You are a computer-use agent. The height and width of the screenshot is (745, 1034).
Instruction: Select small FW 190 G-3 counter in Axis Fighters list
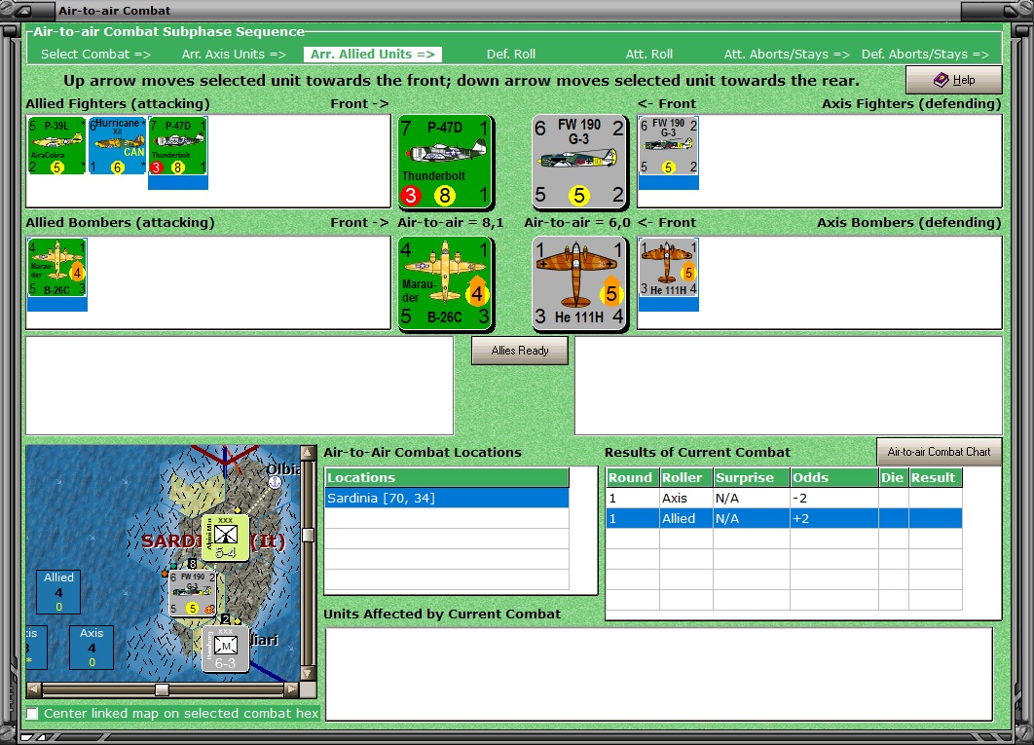pyautogui.click(x=669, y=146)
